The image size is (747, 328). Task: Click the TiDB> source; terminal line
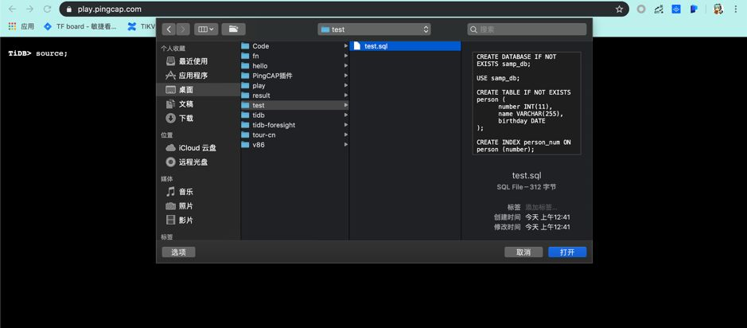[38, 53]
